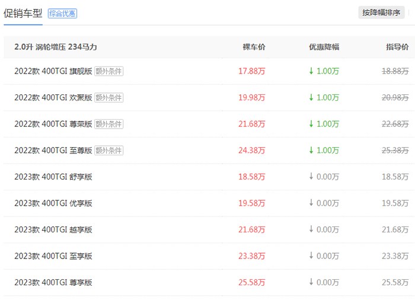This screenshot has width=415, height=303.
Task: Click the struck-through 18.88万 guide price
Action: pyautogui.click(x=395, y=71)
